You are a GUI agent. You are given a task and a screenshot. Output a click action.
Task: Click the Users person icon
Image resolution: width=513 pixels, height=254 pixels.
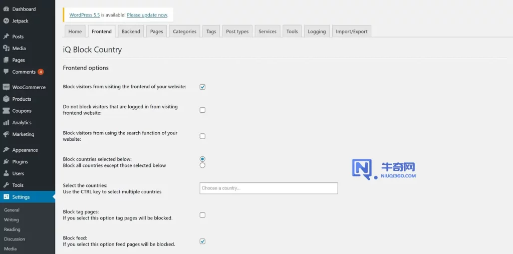click(6, 173)
